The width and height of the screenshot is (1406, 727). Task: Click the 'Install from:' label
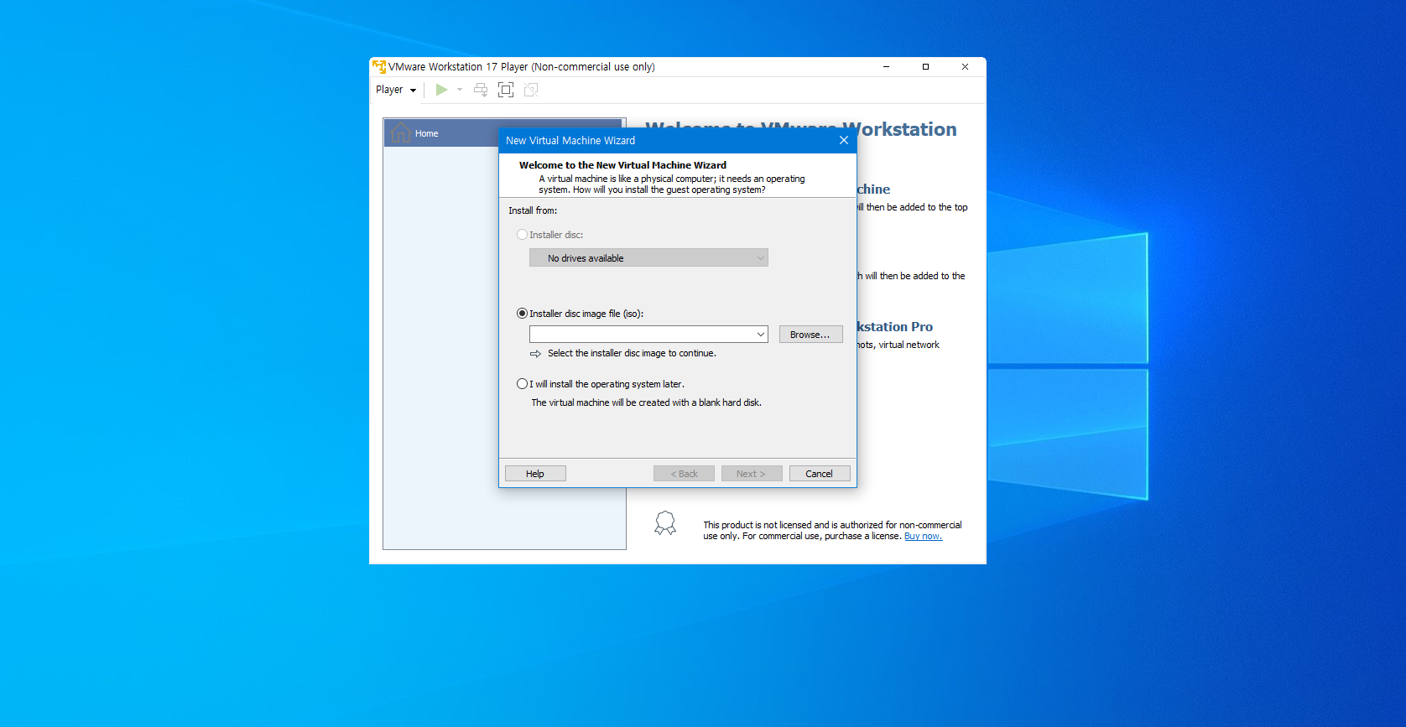click(x=533, y=210)
